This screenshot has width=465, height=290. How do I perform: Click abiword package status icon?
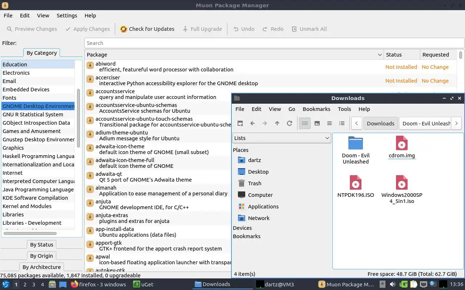90,65
